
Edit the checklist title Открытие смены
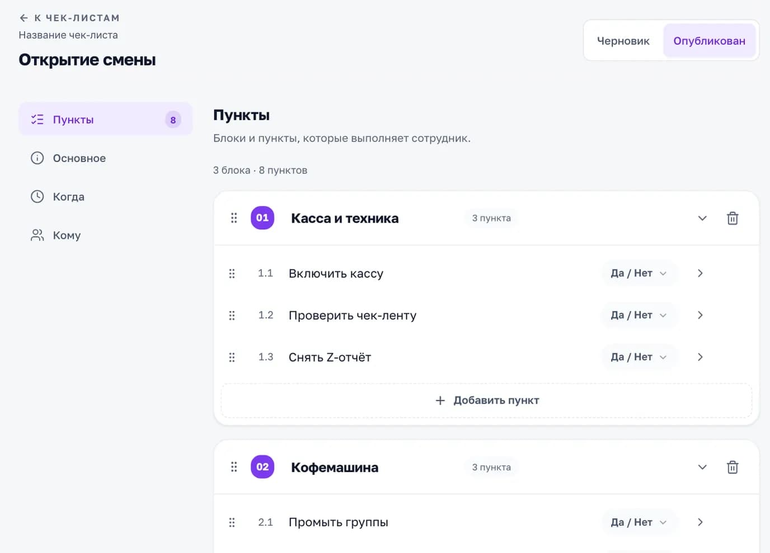pos(87,60)
